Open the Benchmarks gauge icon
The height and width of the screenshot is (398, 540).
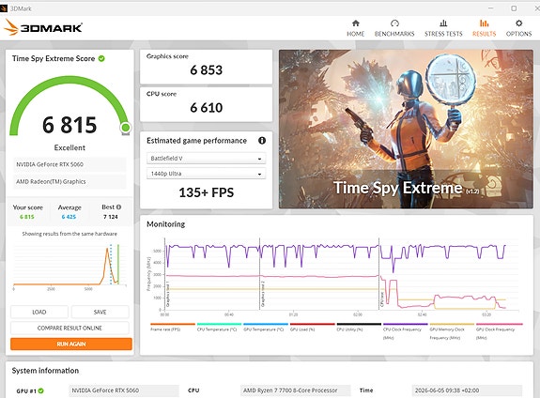coord(394,23)
